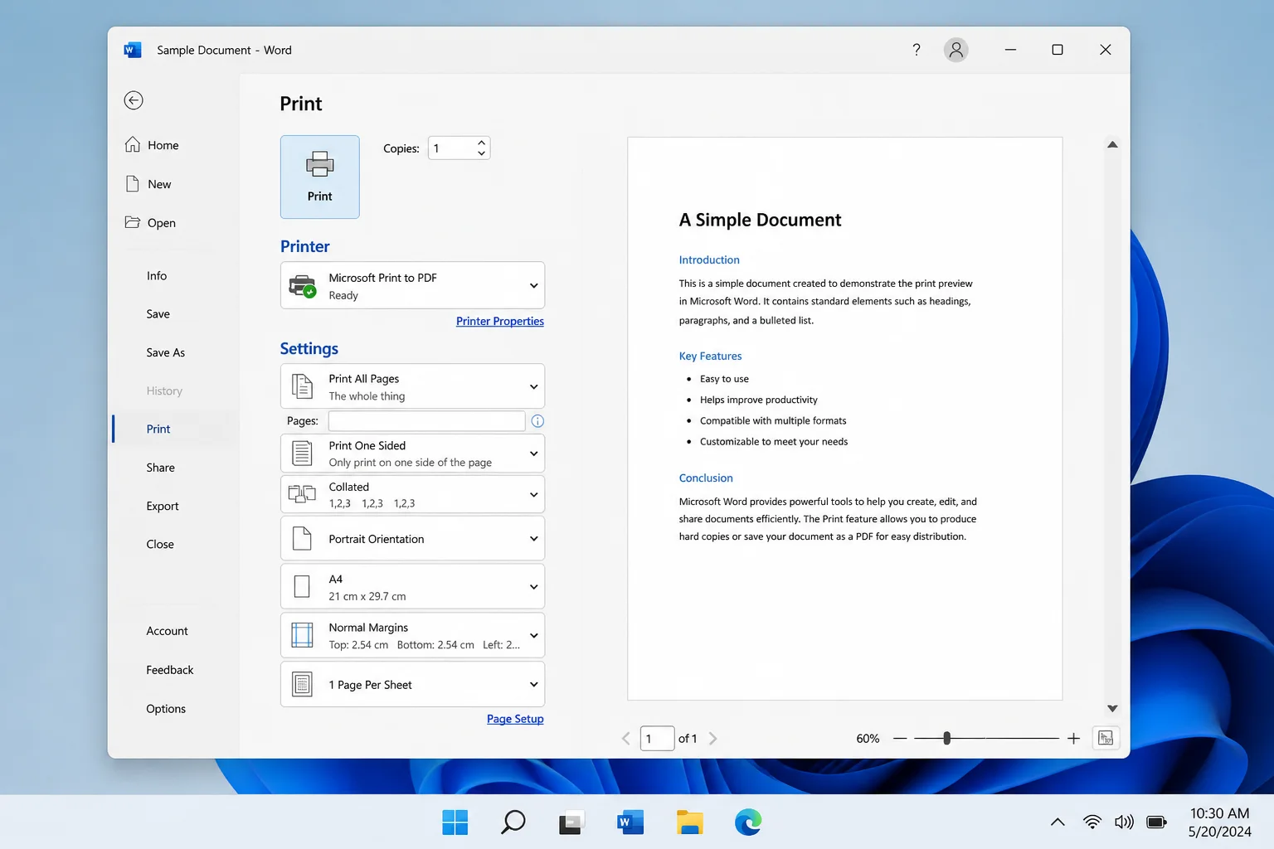1274x849 pixels.
Task: Click the back arrow to leave Backstage
Action: [x=134, y=100]
